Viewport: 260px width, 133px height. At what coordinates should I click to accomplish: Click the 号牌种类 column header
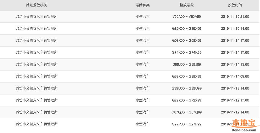[142, 5]
